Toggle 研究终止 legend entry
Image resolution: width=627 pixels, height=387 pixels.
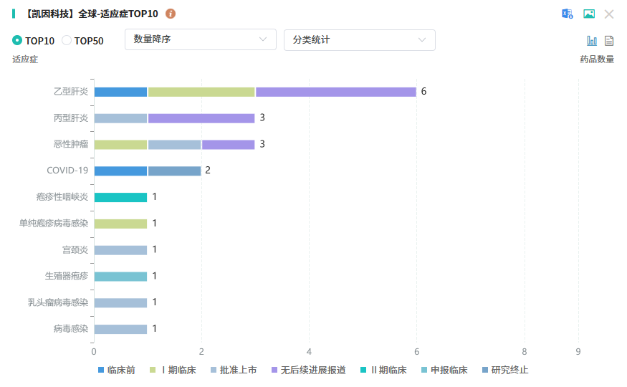505,370
